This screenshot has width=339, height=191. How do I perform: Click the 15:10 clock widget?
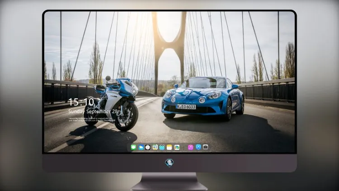point(81,102)
